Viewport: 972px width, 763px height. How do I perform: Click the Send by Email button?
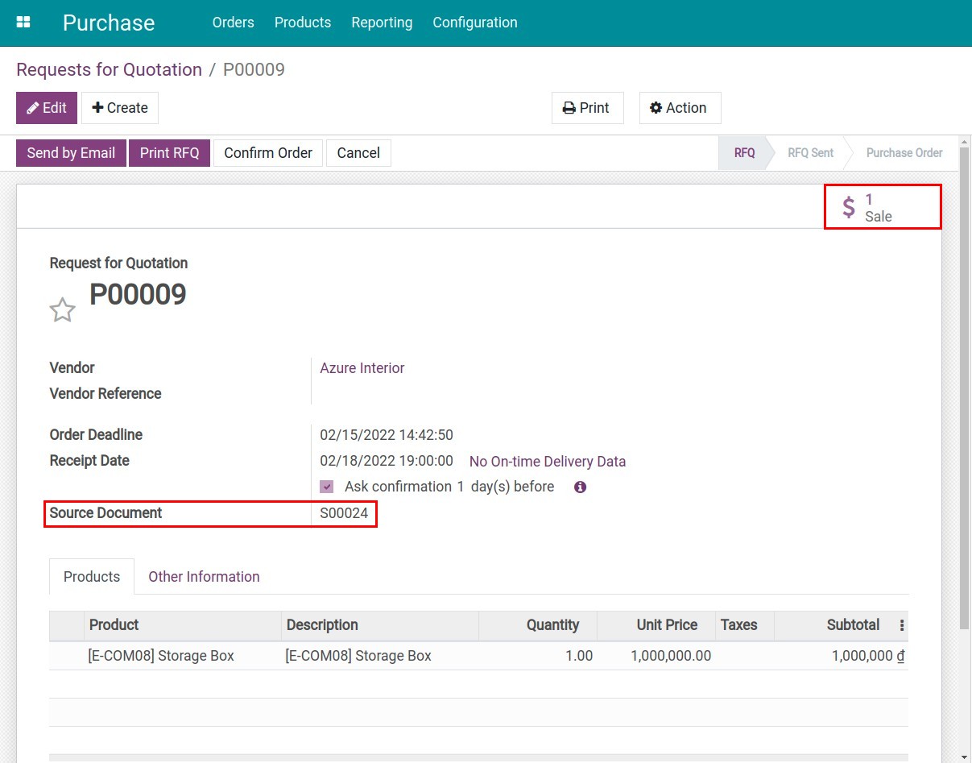[71, 153]
